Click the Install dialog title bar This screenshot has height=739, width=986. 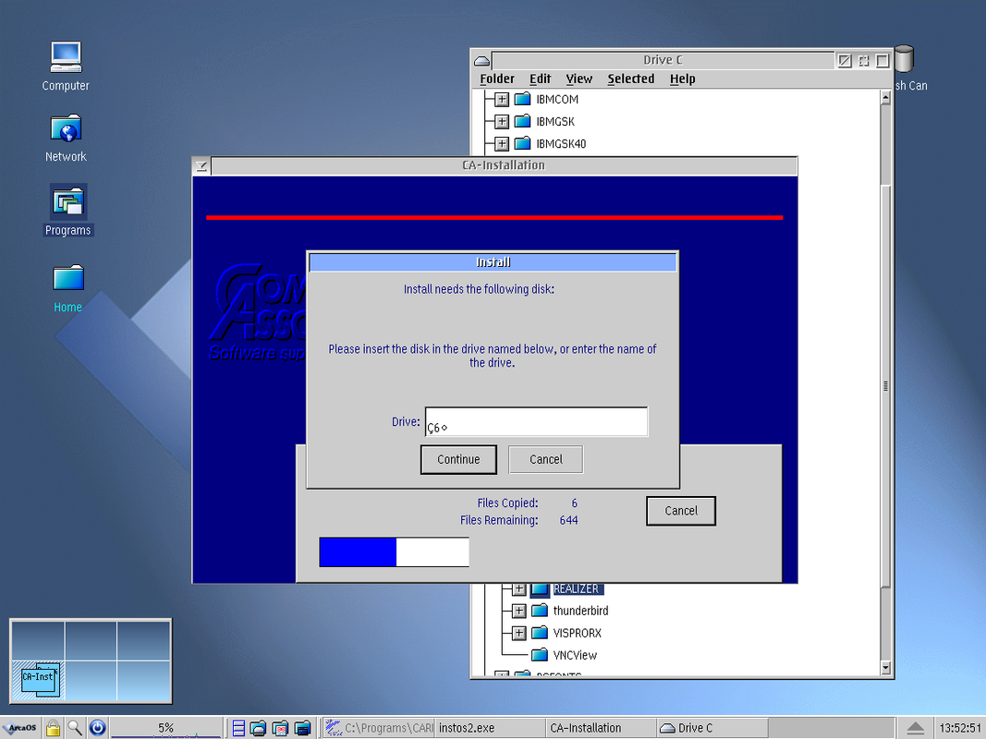493,262
